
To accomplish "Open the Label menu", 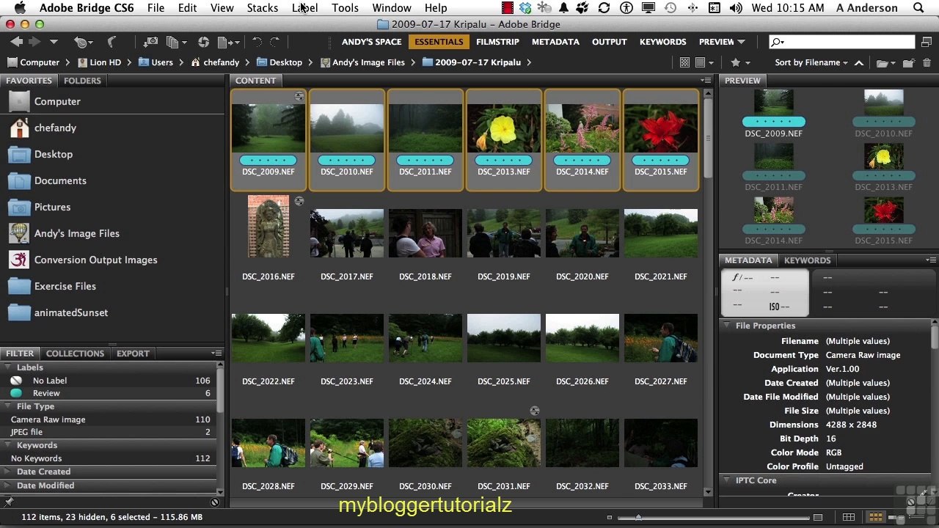I will pos(304,8).
